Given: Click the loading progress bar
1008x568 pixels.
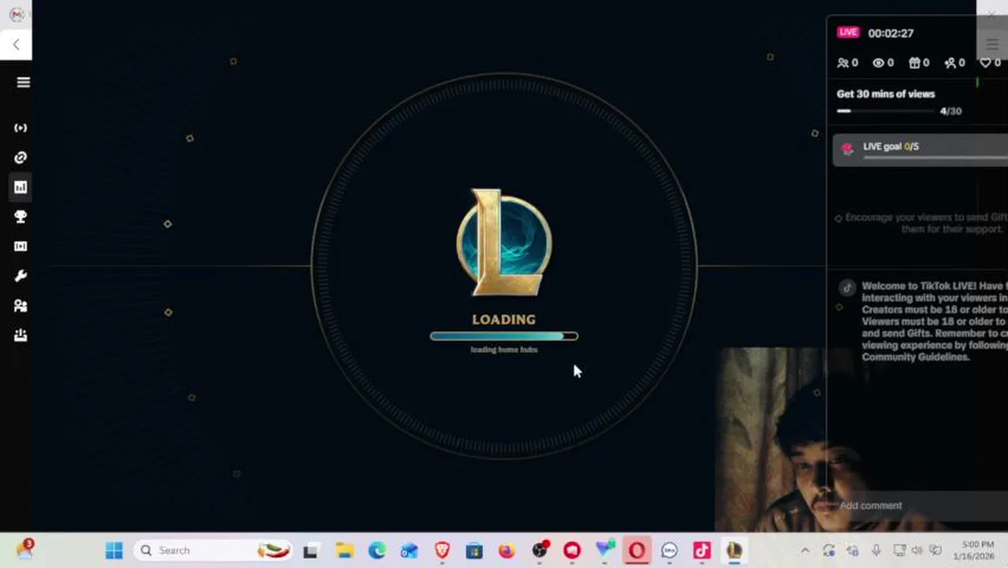Looking at the screenshot, I should click(504, 336).
